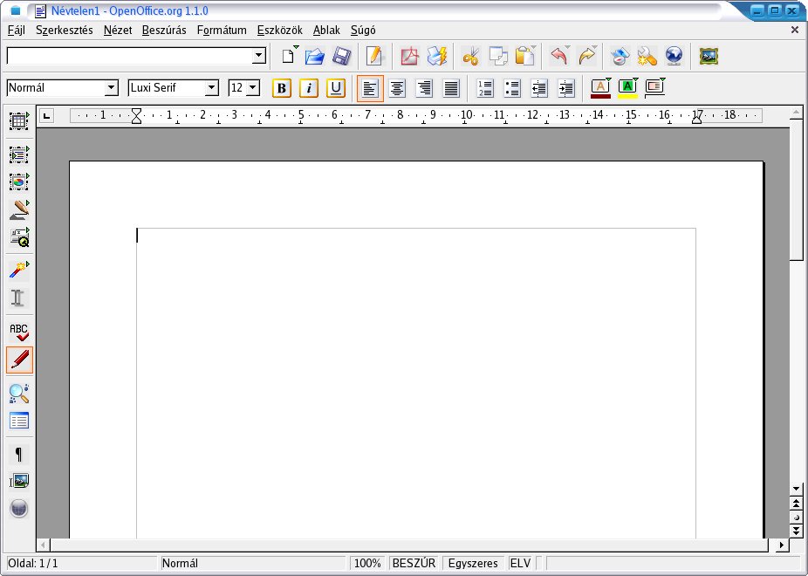
Task: Open the Navigator
Action: pos(620,56)
